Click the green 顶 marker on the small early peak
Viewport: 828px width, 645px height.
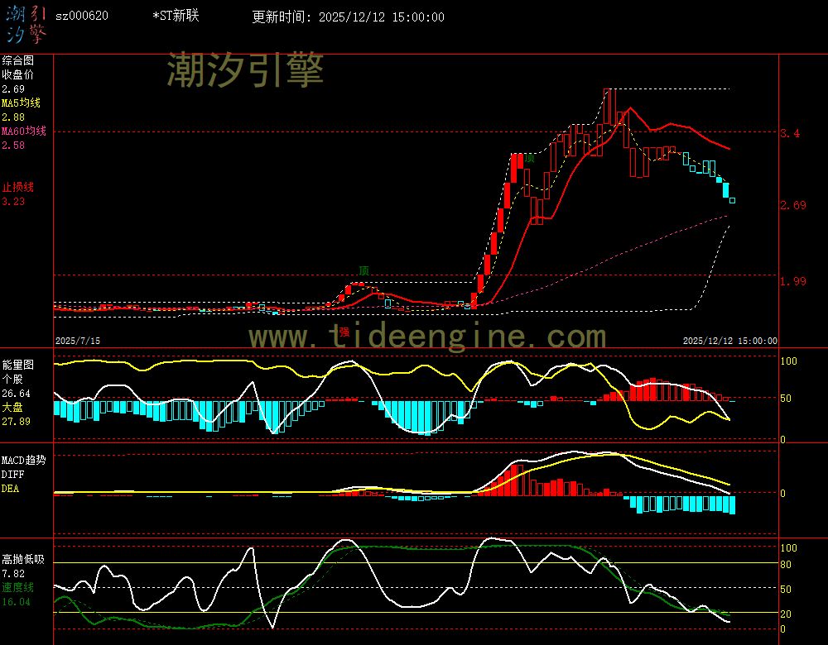[x=363, y=271]
